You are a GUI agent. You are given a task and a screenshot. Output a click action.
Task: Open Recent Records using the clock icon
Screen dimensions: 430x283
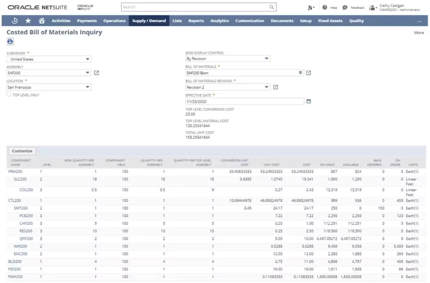[x=14, y=20]
